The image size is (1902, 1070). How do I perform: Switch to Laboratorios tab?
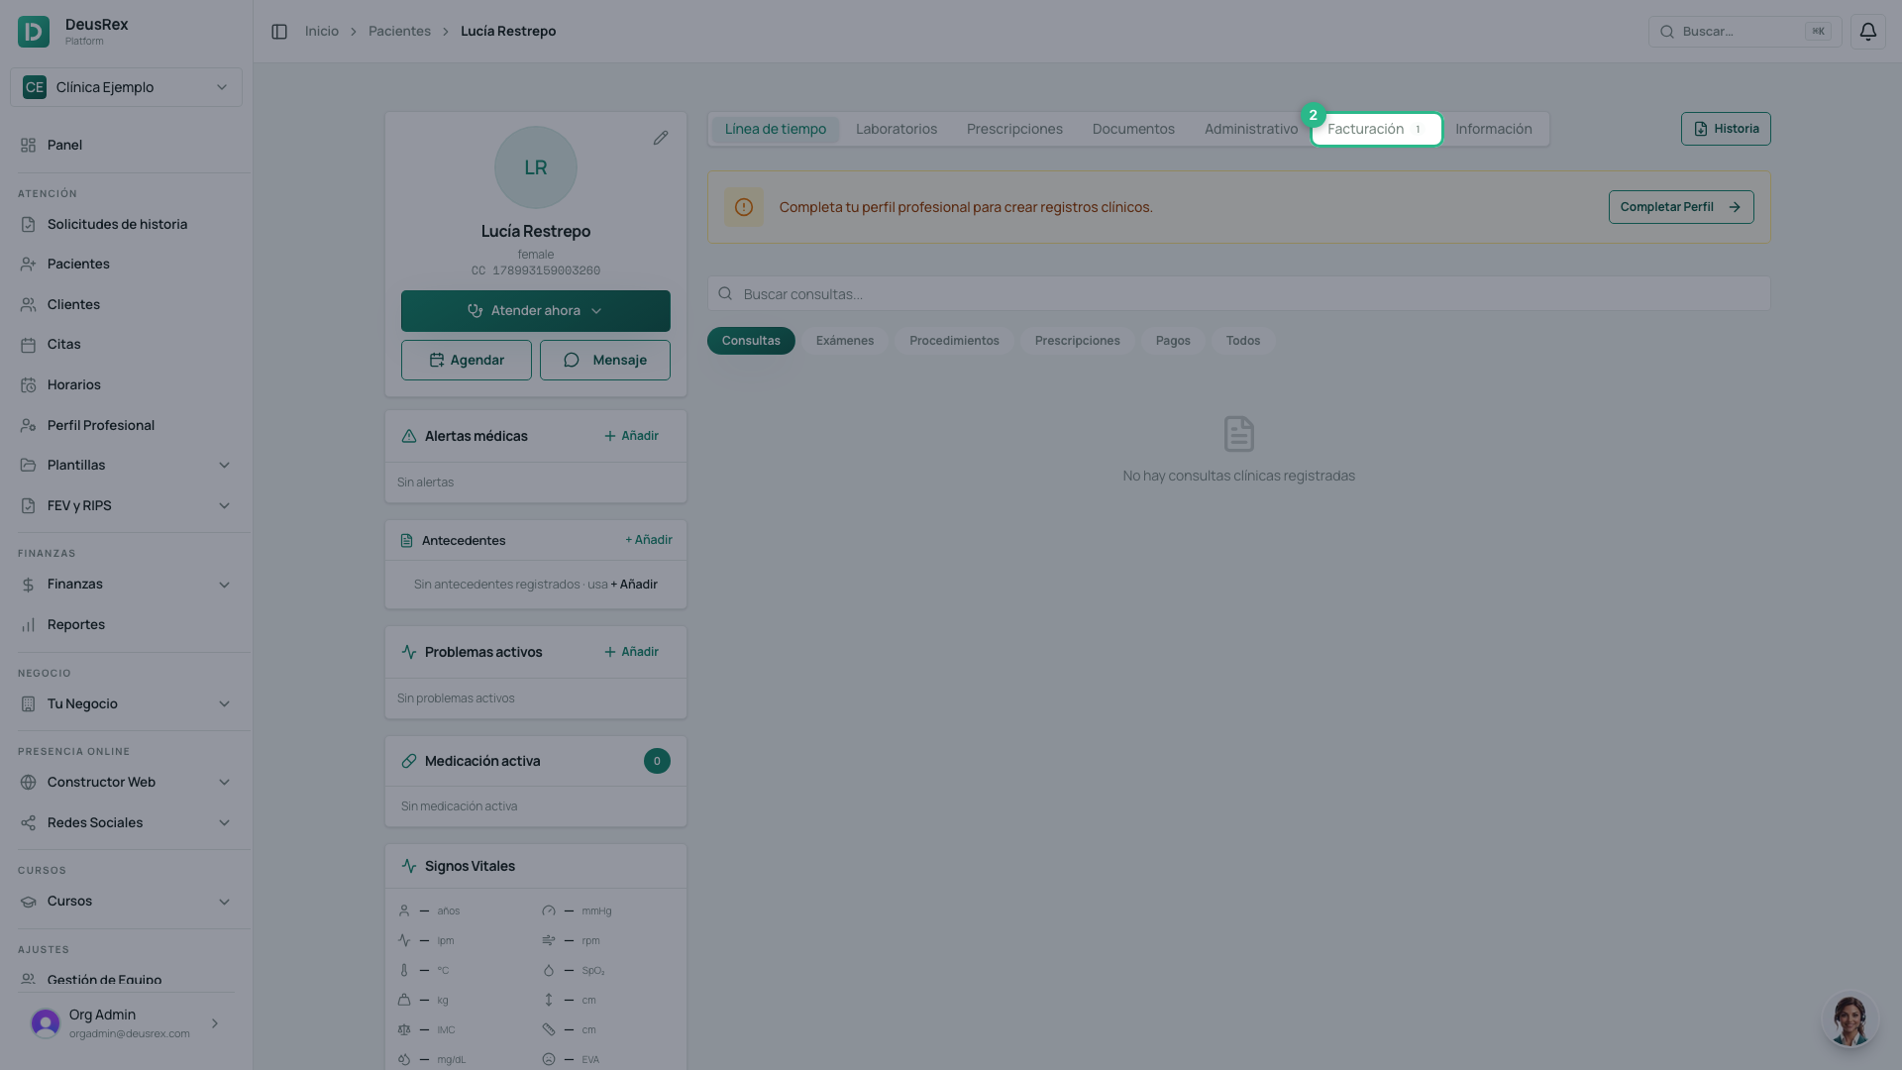[x=896, y=130]
